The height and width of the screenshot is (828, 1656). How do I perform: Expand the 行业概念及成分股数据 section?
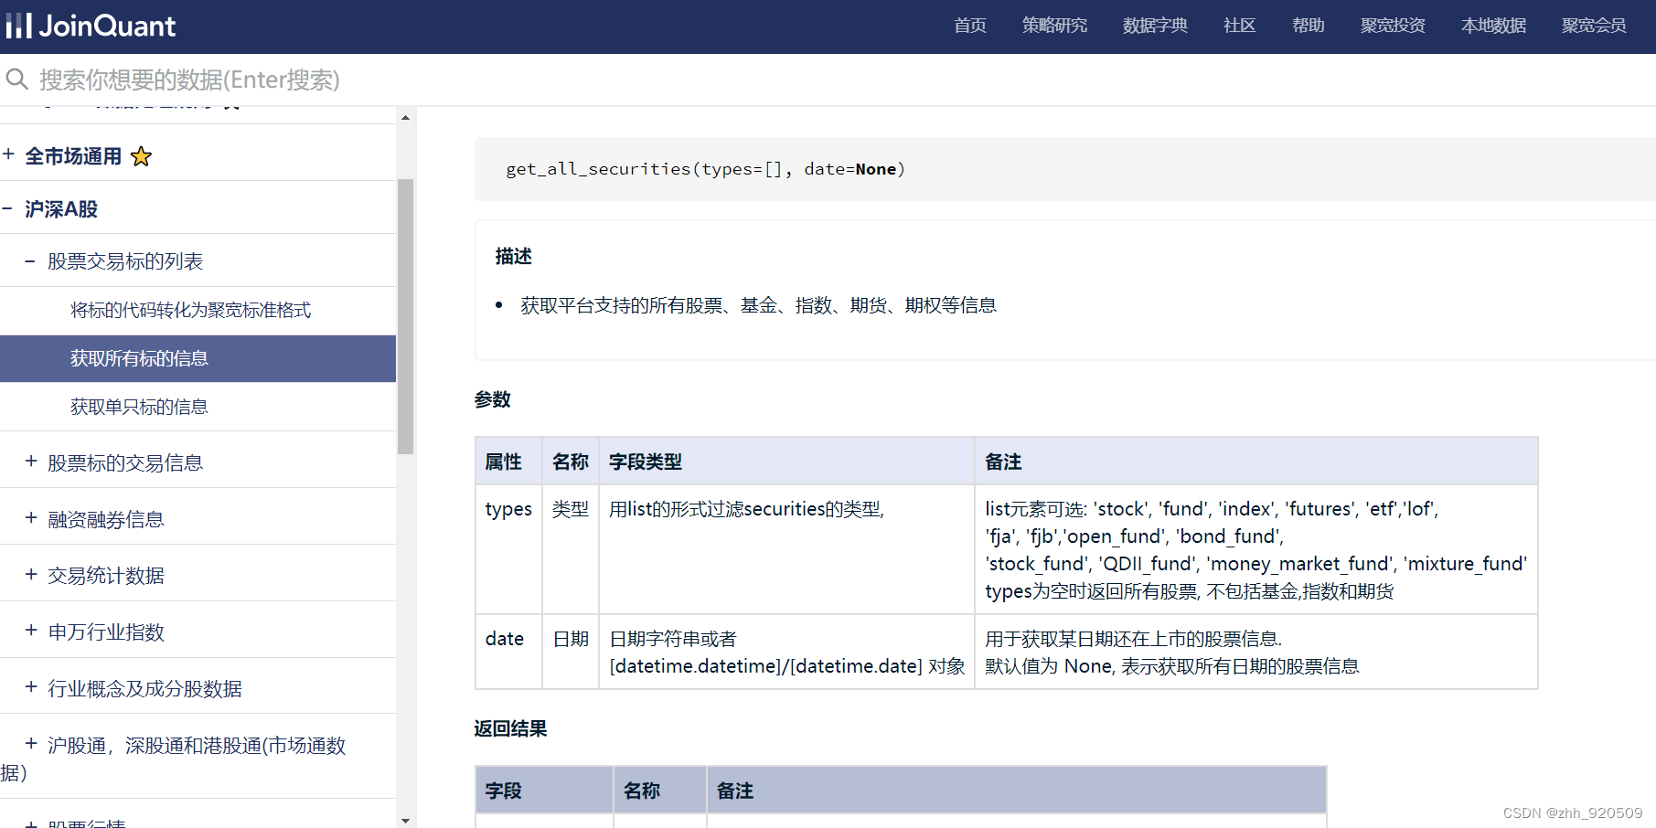pos(28,688)
